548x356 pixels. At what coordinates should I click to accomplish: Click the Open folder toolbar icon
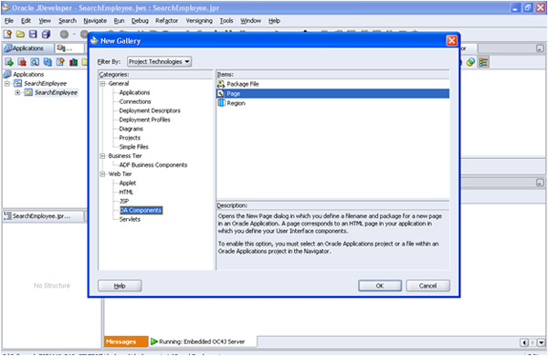coord(20,34)
